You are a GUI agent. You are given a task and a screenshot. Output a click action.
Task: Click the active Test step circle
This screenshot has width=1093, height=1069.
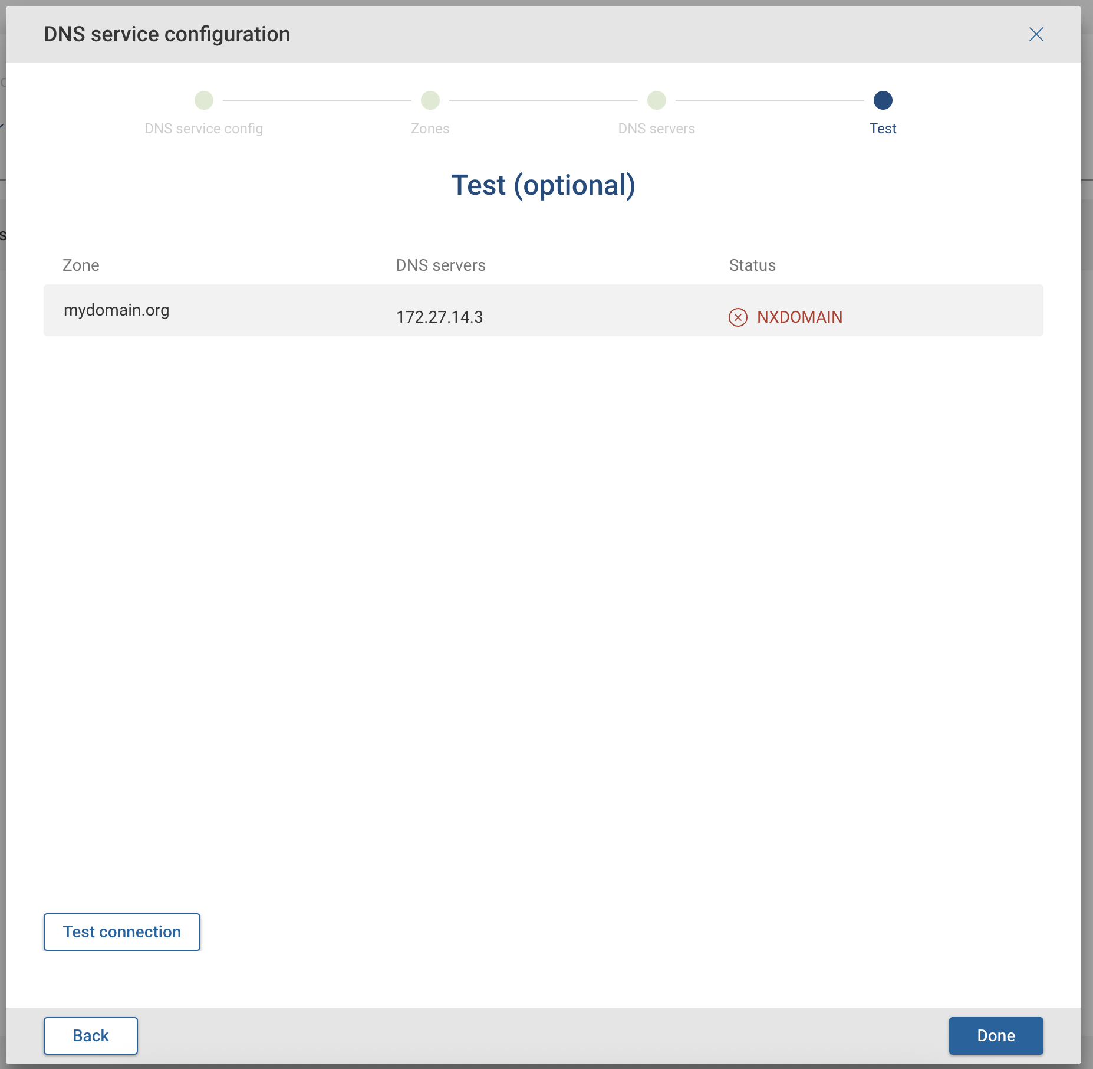pos(882,100)
